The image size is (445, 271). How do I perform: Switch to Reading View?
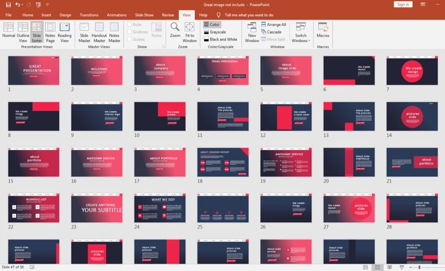click(x=64, y=31)
